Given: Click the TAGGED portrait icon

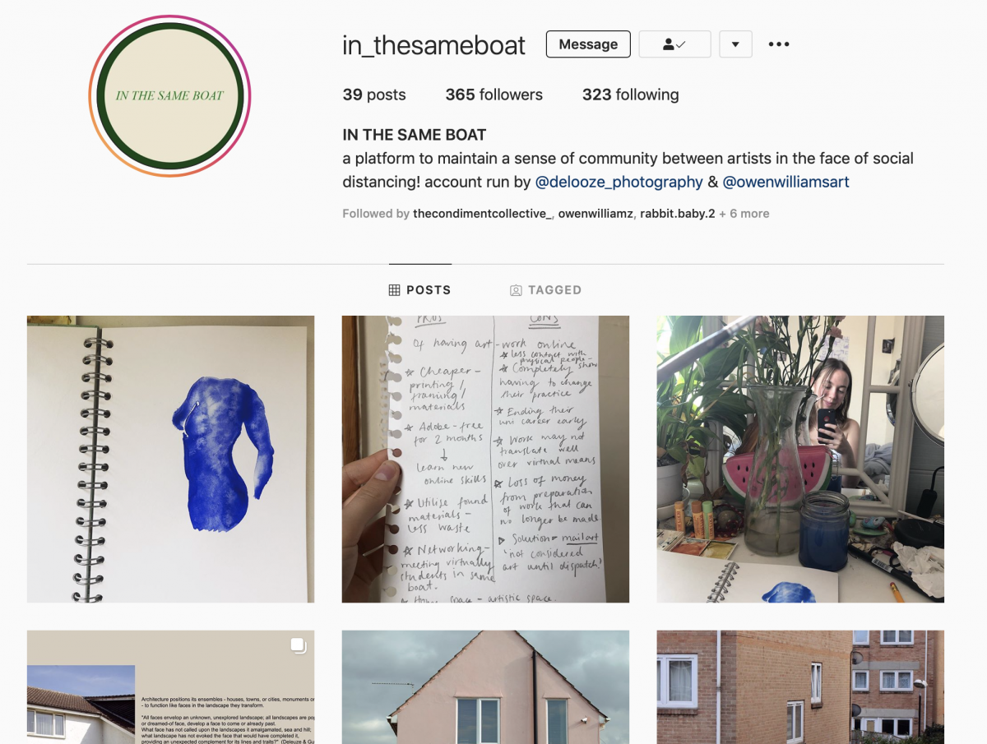Looking at the screenshot, I should (516, 290).
